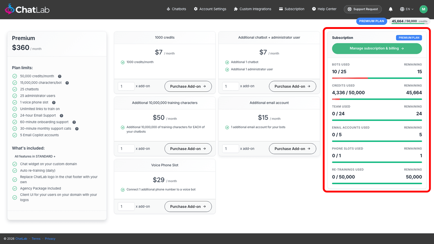Click 'All features in STANDARD +' text

pyautogui.click(x=35, y=157)
